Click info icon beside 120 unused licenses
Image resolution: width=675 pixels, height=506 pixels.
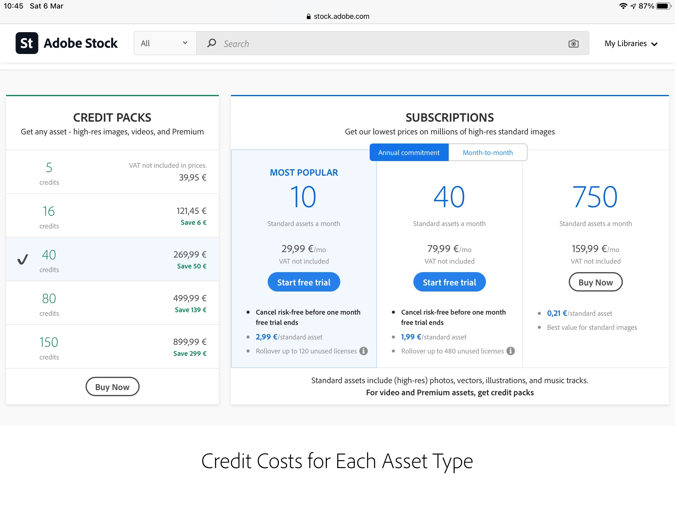pos(363,351)
